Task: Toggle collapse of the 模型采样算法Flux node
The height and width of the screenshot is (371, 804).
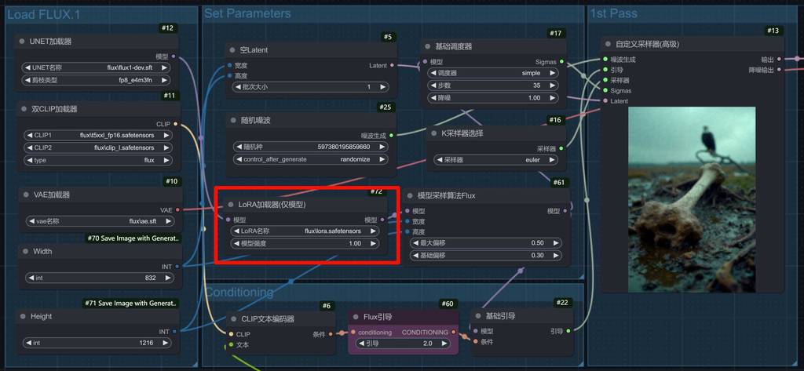Action: point(408,195)
